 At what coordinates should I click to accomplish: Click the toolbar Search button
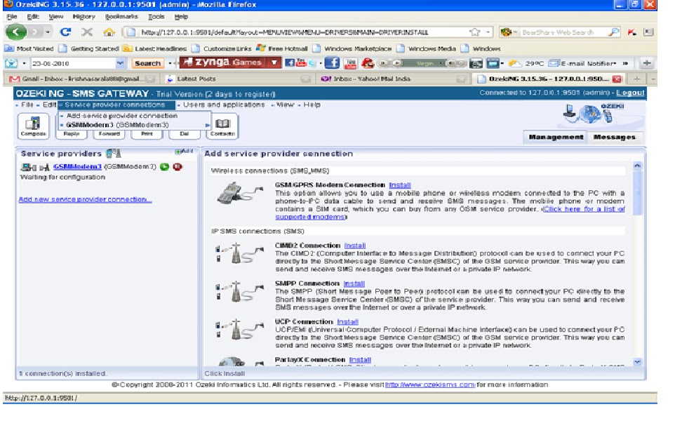pos(147,63)
